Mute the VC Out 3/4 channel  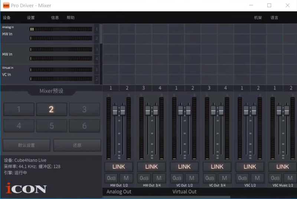tap(225, 178)
